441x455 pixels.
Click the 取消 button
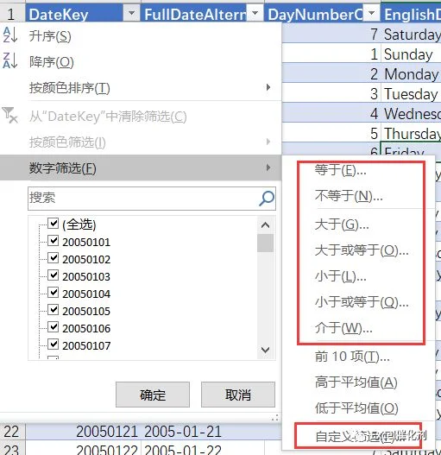(x=238, y=395)
